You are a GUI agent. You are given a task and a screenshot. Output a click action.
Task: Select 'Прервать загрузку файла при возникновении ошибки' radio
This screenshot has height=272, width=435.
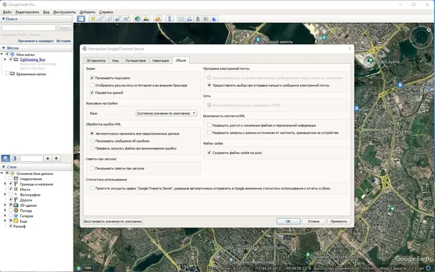(x=92, y=148)
